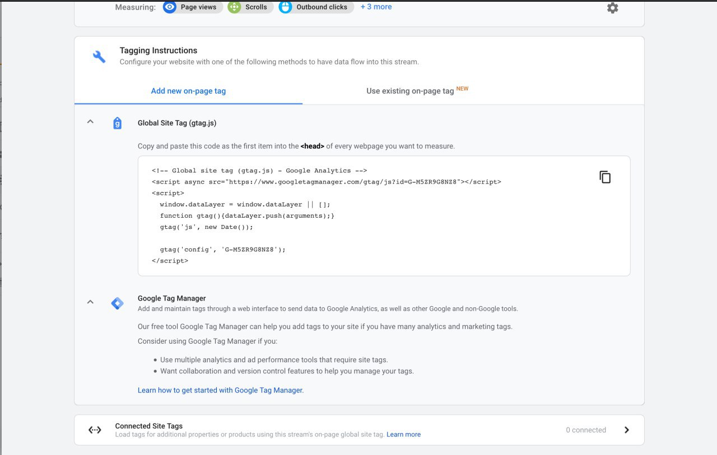Click the 0 connected status text

[x=586, y=430]
